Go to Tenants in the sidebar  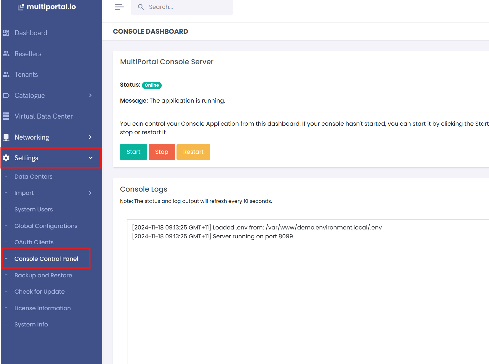pyautogui.click(x=26, y=75)
